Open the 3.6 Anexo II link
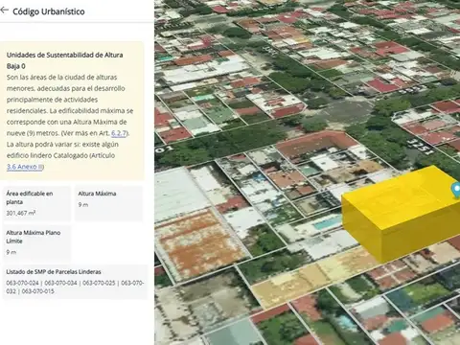Viewport: 460px width, 345px height. pos(25,167)
